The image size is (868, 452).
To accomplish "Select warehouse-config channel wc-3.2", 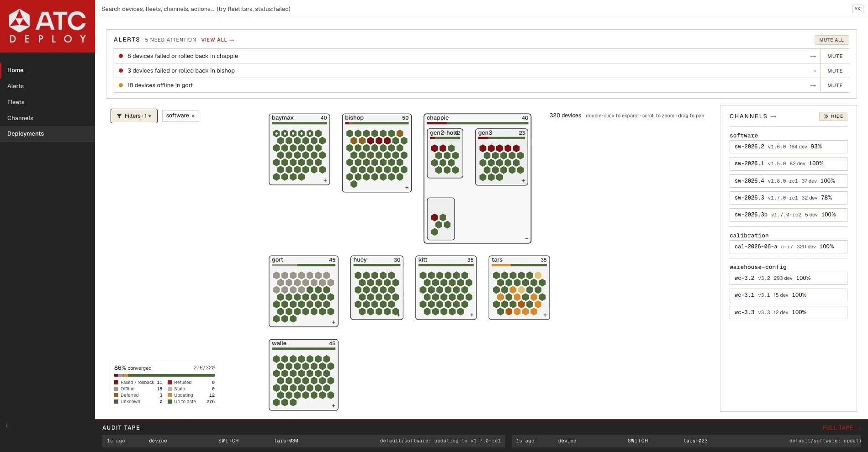I will [x=788, y=278].
